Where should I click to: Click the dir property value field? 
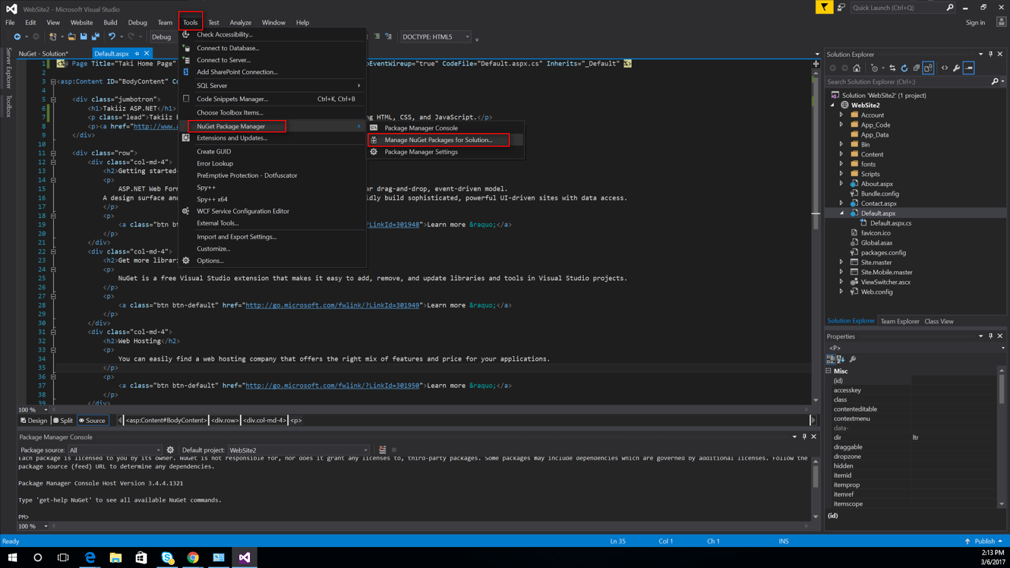pyautogui.click(x=953, y=437)
